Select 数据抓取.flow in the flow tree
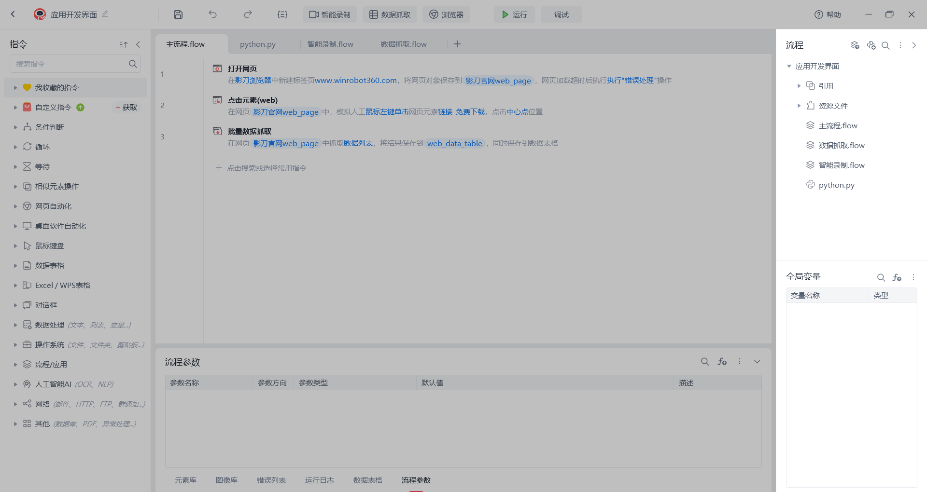Viewport: 927px width, 492px height. (x=841, y=145)
